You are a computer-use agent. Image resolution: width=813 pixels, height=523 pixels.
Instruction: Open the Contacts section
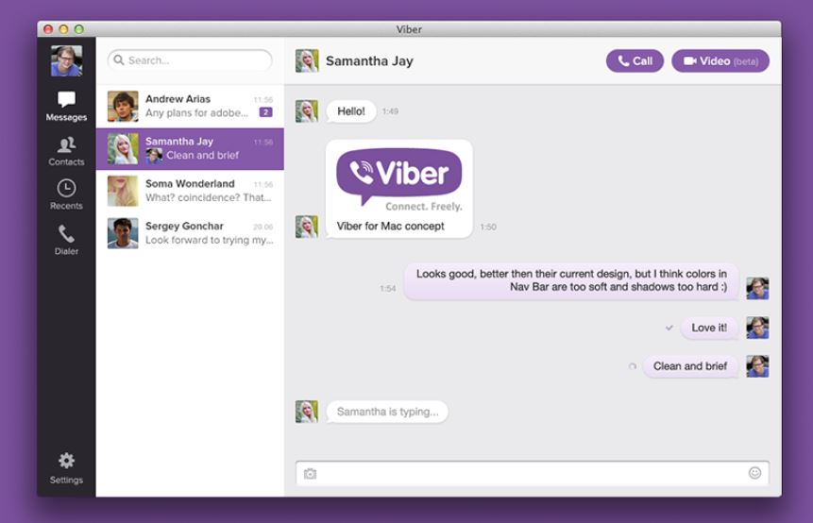point(66,151)
